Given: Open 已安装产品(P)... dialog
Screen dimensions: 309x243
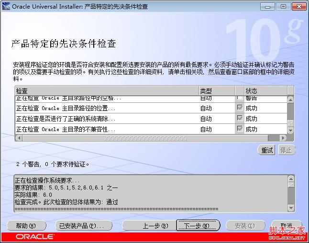Looking at the screenshot, I should coord(84,226).
